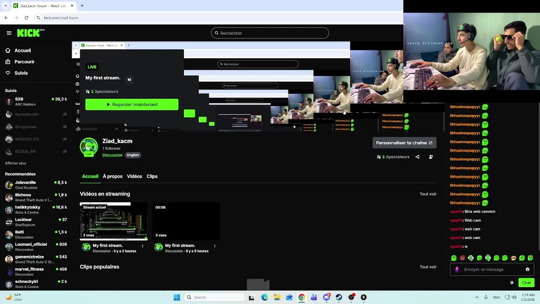The width and height of the screenshot is (540, 304).
Task: Open chat settings gear icon
Action: point(512,283)
